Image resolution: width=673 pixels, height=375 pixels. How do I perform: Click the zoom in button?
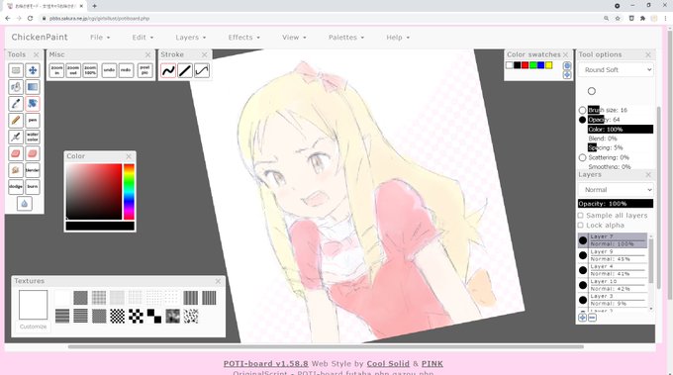coord(56,70)
